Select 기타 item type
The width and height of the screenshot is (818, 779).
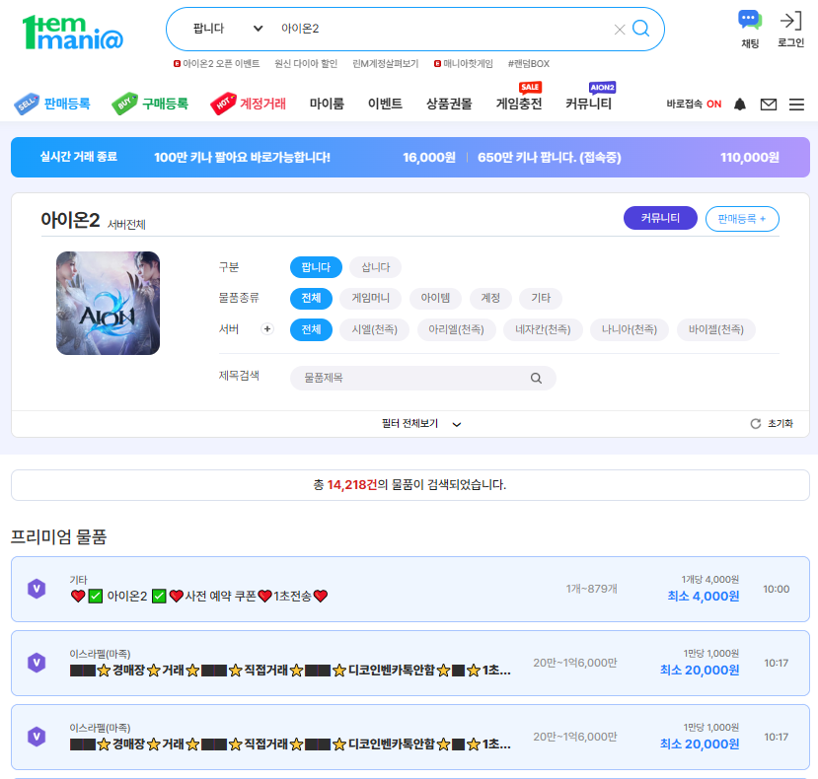point(541,298)
